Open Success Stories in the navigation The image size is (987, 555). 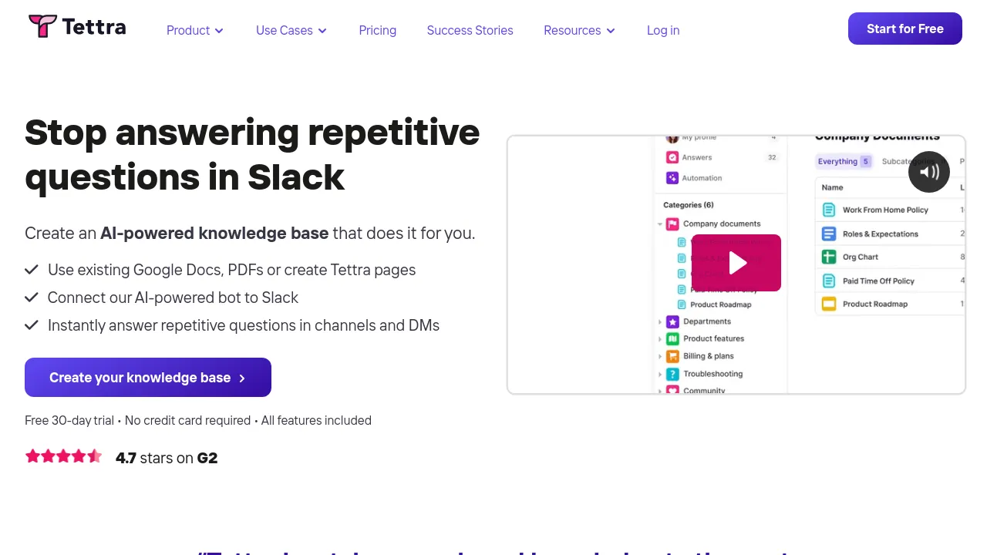[470, 31]
